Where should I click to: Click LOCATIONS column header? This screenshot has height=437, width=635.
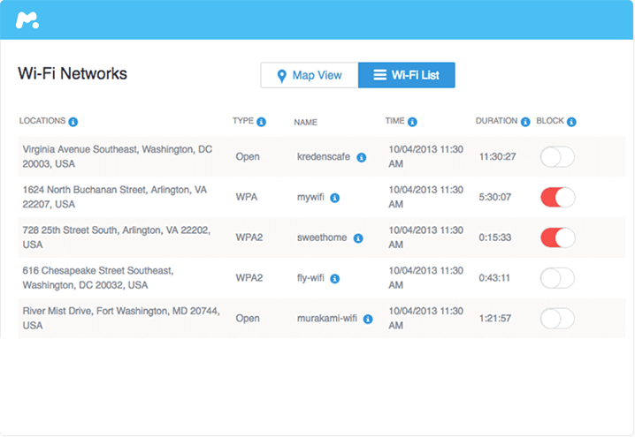tap(42, 121)
